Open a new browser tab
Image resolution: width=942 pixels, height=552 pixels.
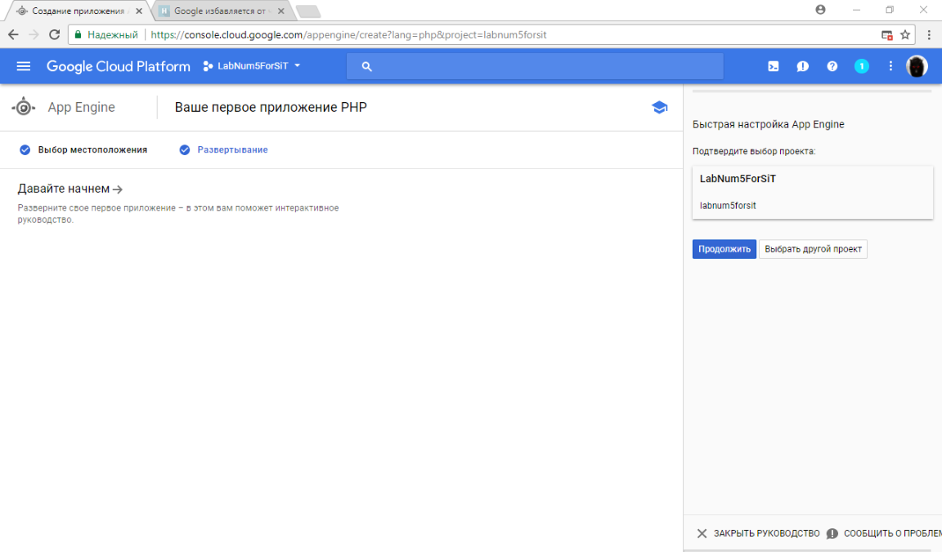[x=308, y=11]
